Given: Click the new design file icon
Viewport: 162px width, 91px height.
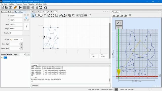Looking at the screenshot, I should (x=3, y=7).
